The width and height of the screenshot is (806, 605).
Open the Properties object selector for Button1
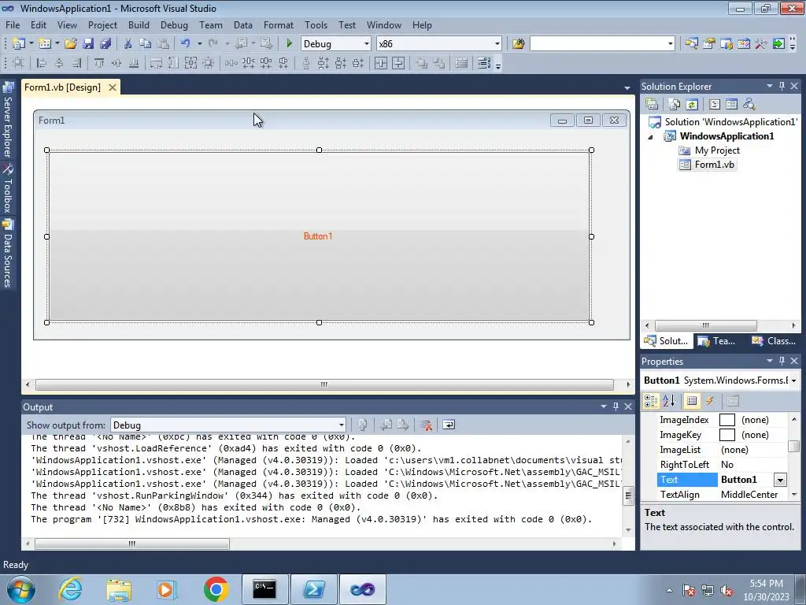(x=794, y=380)
